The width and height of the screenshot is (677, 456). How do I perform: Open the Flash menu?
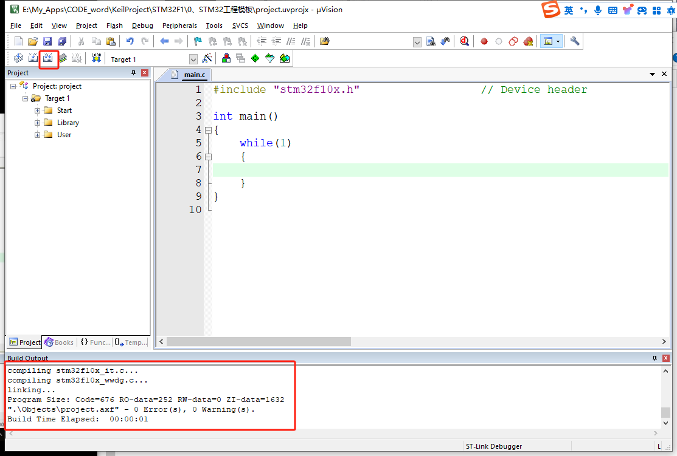click(x=114, y=26)
